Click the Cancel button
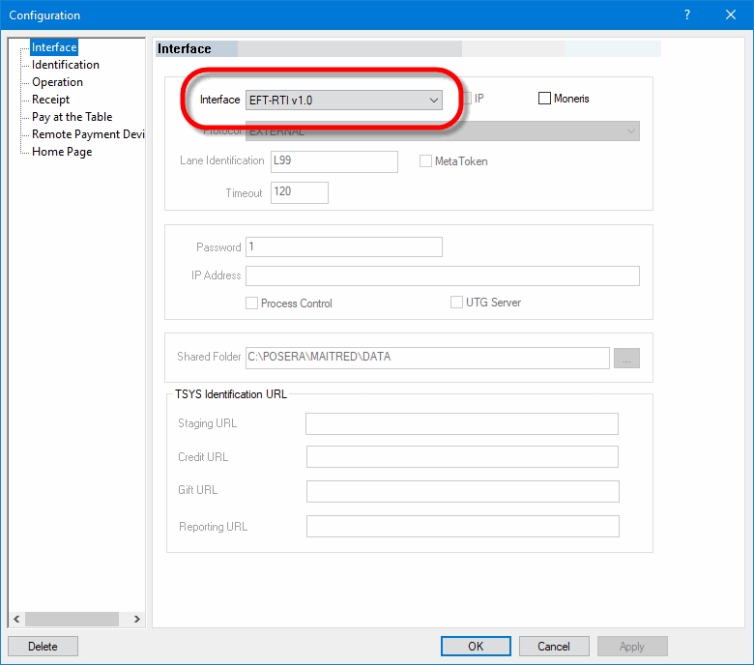This screenshot has width=754, height=665. pyautogui.click(x=554, y=647)
